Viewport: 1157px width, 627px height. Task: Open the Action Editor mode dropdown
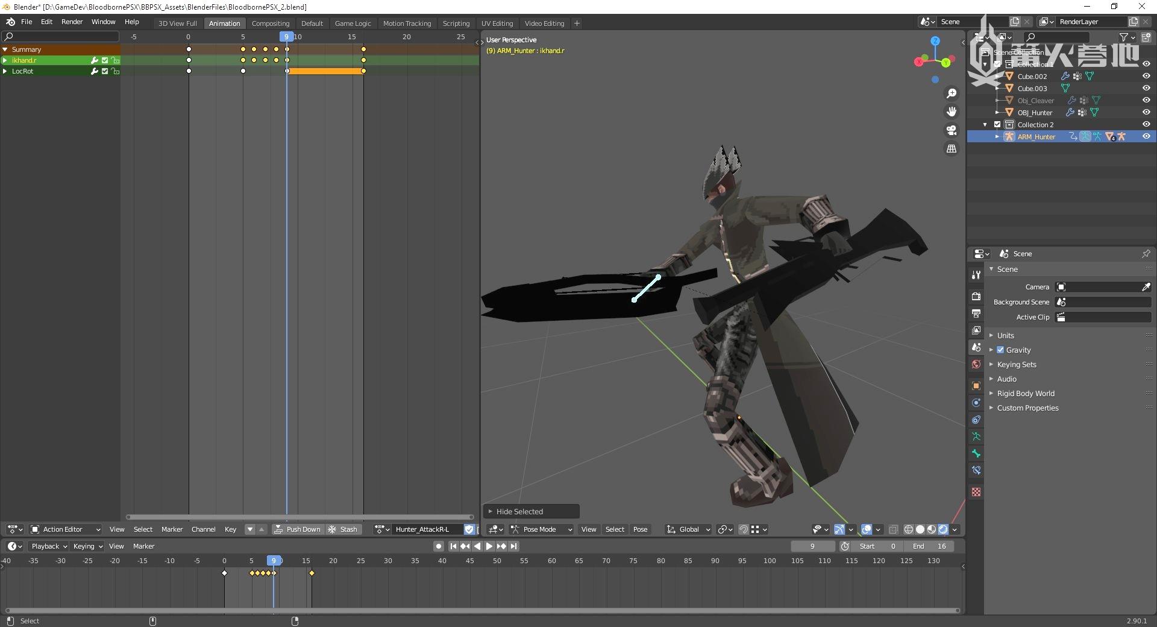[65, 529]
